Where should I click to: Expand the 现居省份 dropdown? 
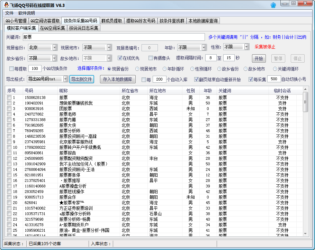[55, 47]
